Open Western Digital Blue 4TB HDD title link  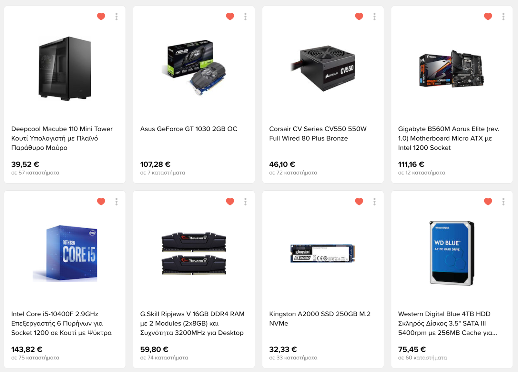pos(447,323)
